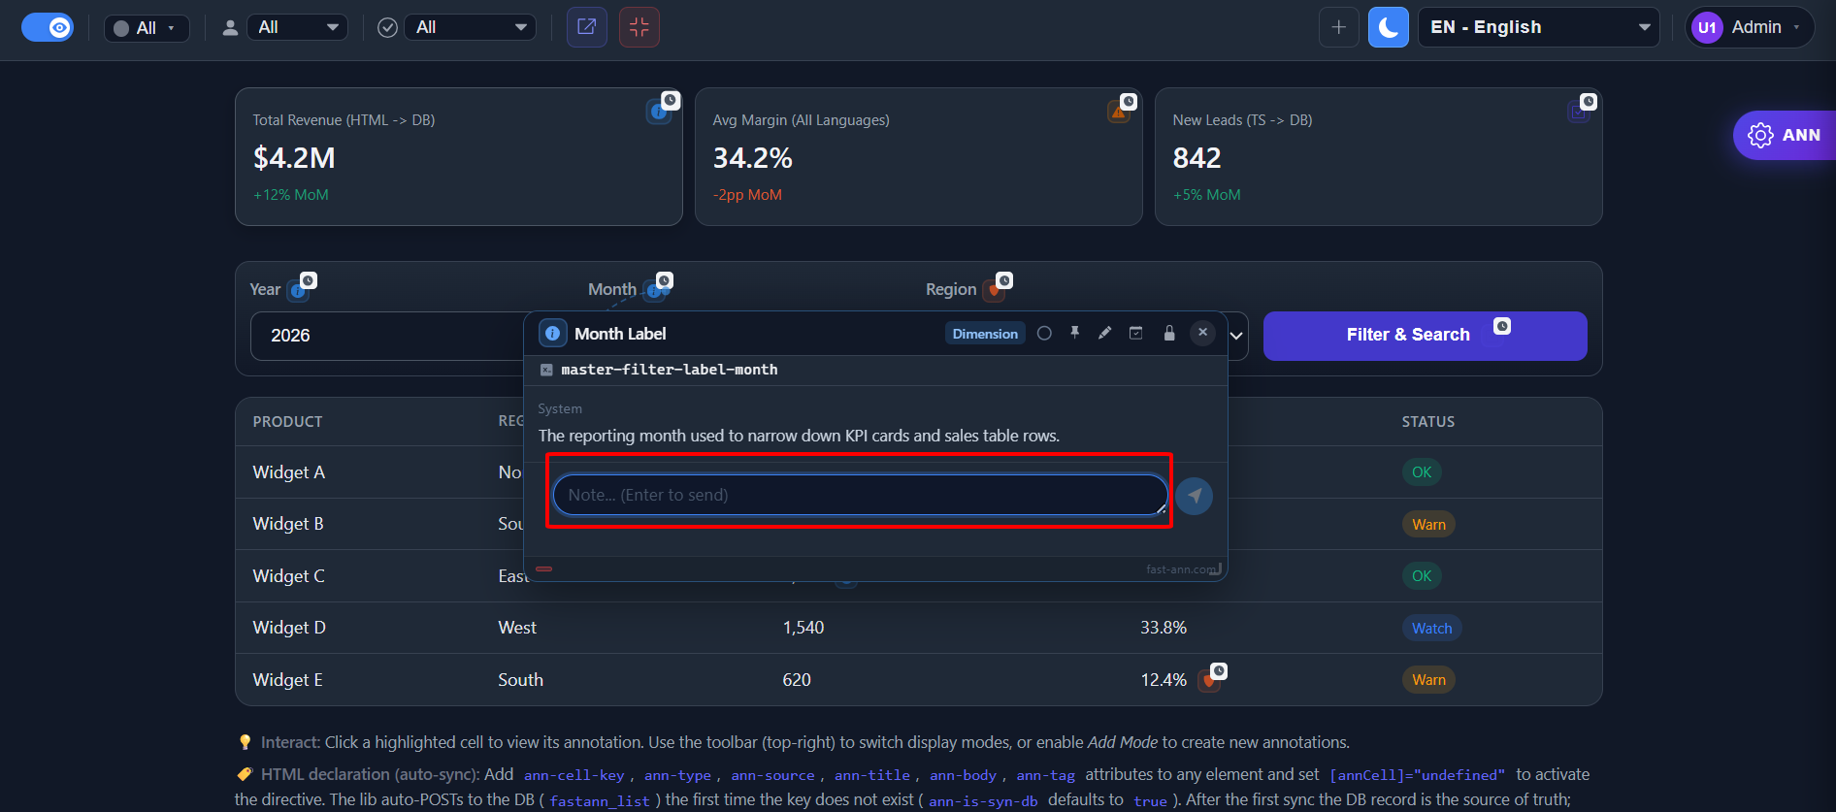The image size is (1836, 812).
Task: Click the Widget E product cell
Action: tap(288, 680)
